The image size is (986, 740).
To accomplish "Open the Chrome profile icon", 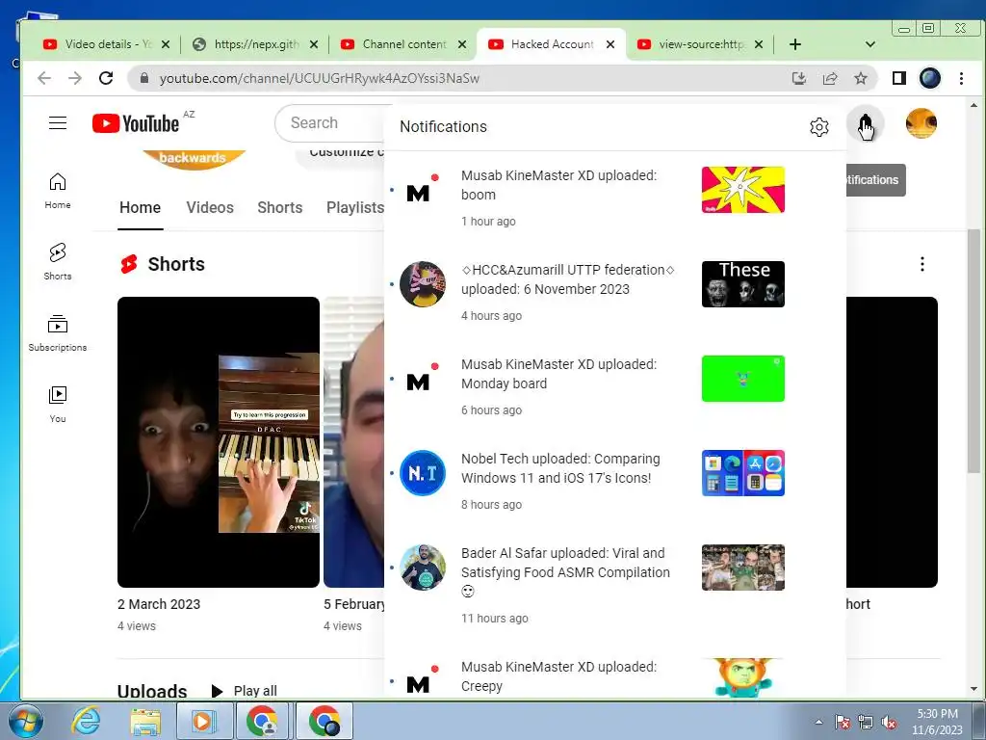I will (930, 78).
